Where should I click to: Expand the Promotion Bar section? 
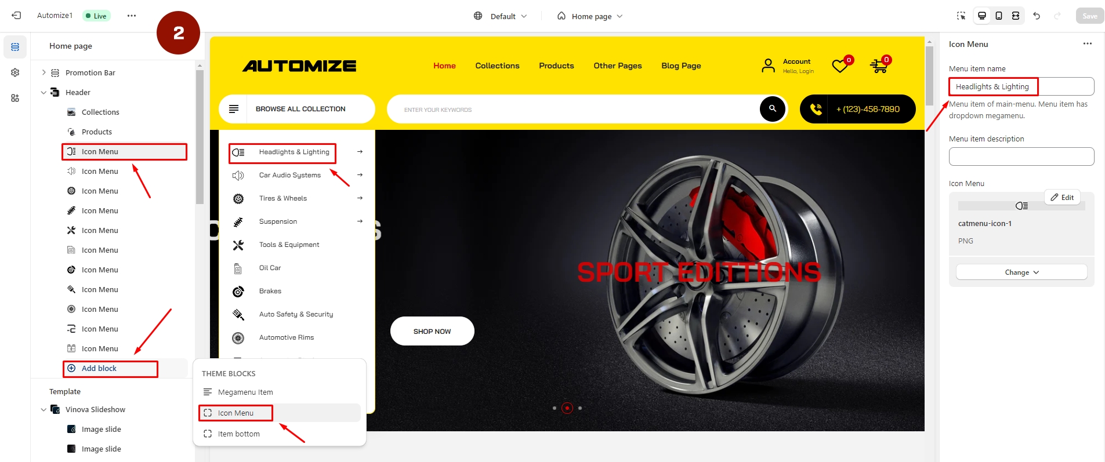[x=44, y=72]
